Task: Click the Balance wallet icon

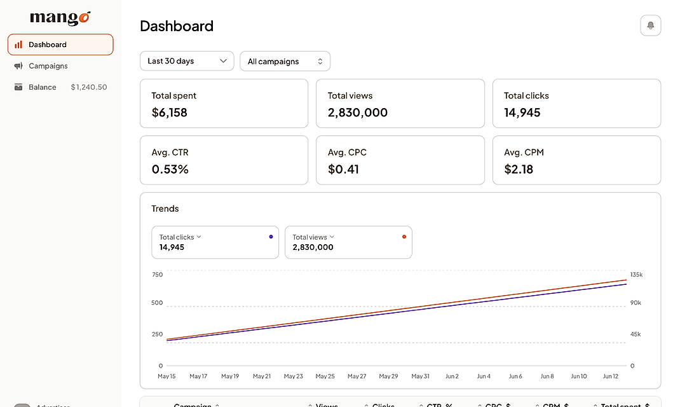Action: point(18,87)
